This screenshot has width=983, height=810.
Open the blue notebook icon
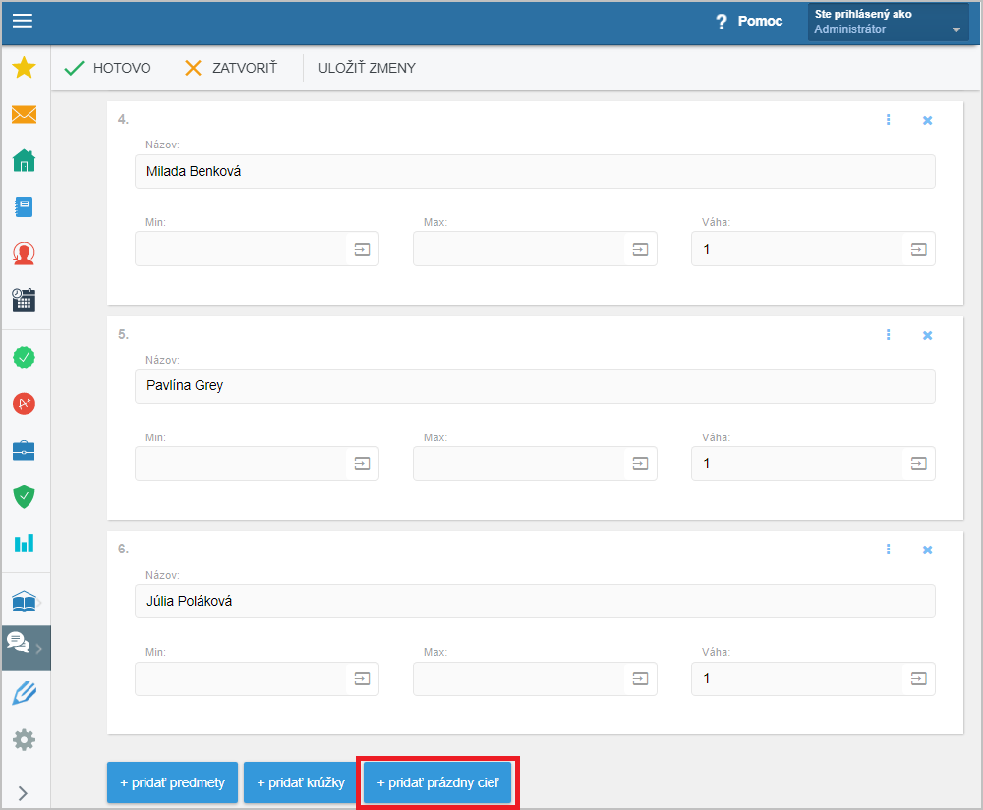coord(24,206)
